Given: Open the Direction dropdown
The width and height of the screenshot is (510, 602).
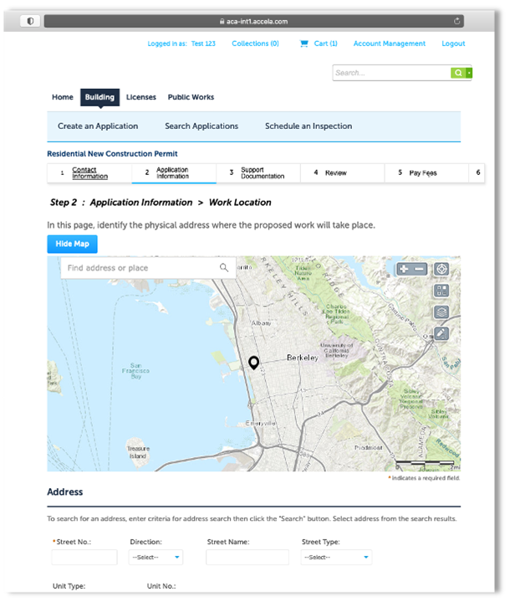Looking at the screenshot, I should point(156,557).
